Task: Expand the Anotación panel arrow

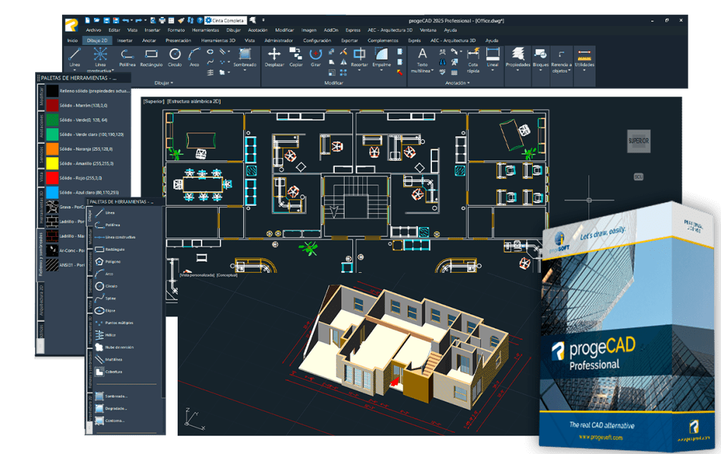Action: pos(468,83)
